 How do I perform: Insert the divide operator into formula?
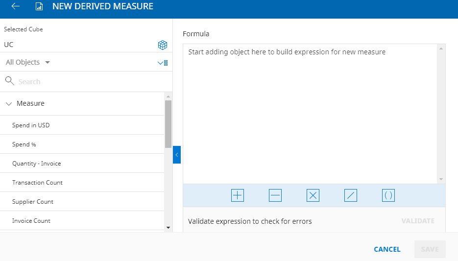coord(351,195)
